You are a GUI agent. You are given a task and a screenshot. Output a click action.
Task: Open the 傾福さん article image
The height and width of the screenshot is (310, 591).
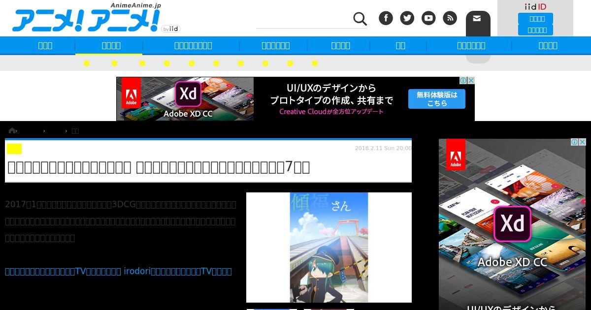click(329, 247)
